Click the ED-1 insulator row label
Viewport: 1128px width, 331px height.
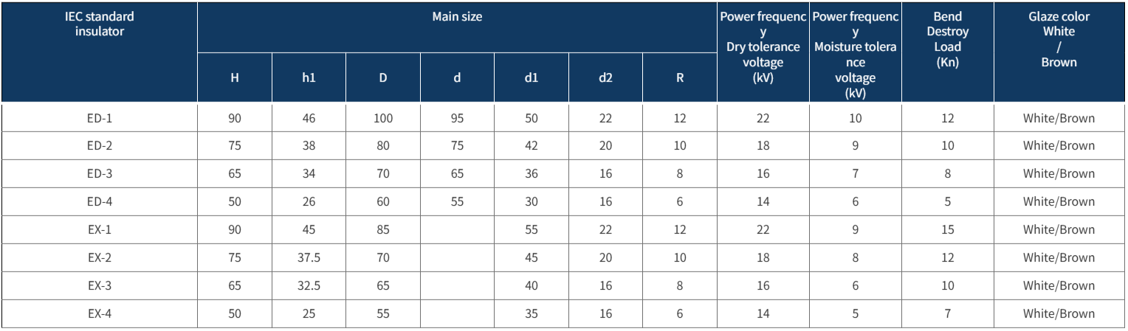click(99, 118)
